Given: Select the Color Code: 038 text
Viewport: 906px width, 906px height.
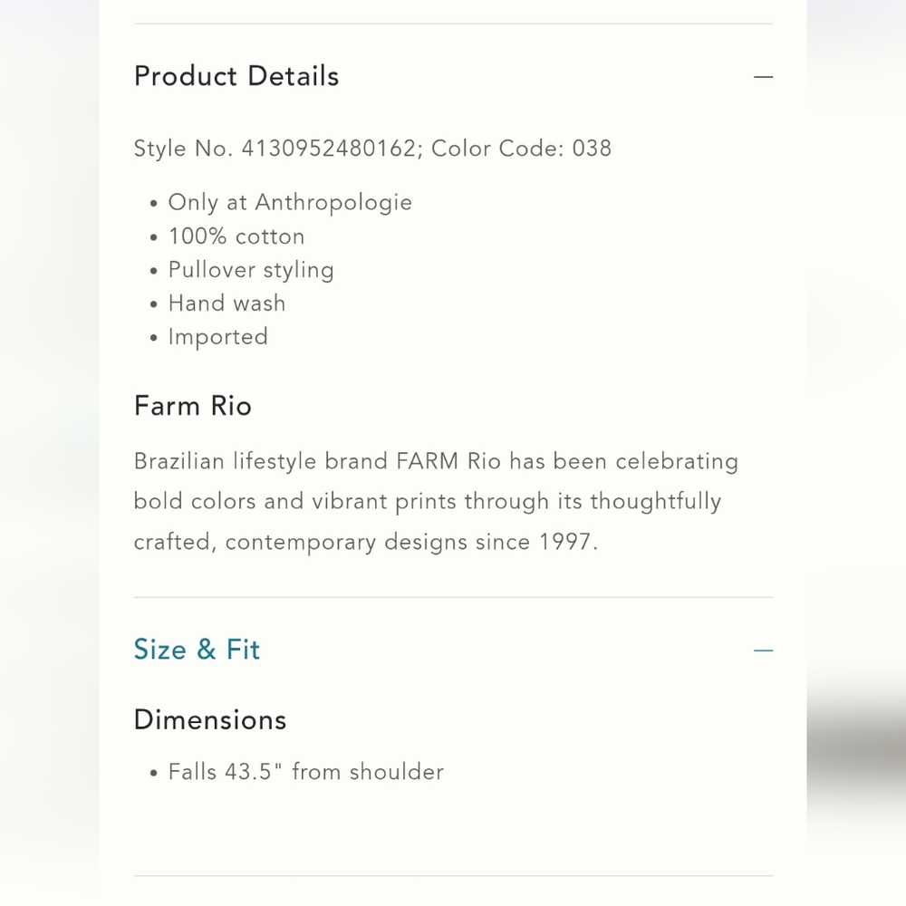Looking at the screenshot, I should click(521, 149).
